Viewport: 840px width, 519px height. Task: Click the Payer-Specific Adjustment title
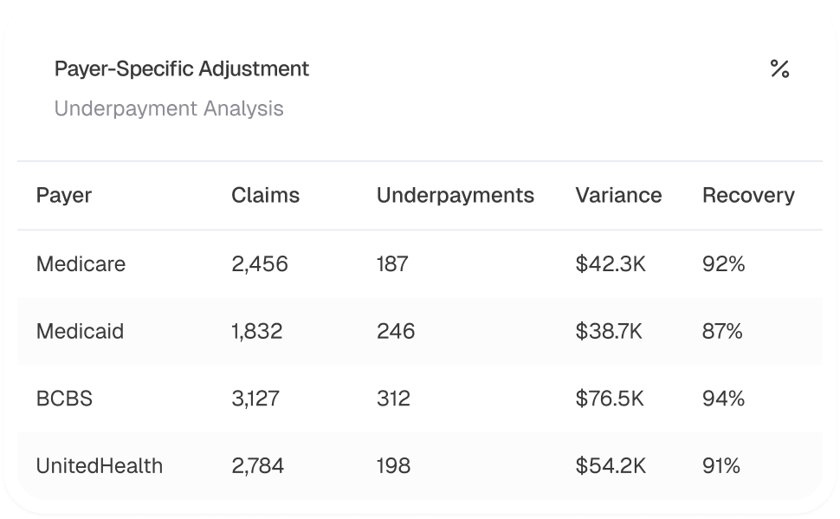pos(182,68)
